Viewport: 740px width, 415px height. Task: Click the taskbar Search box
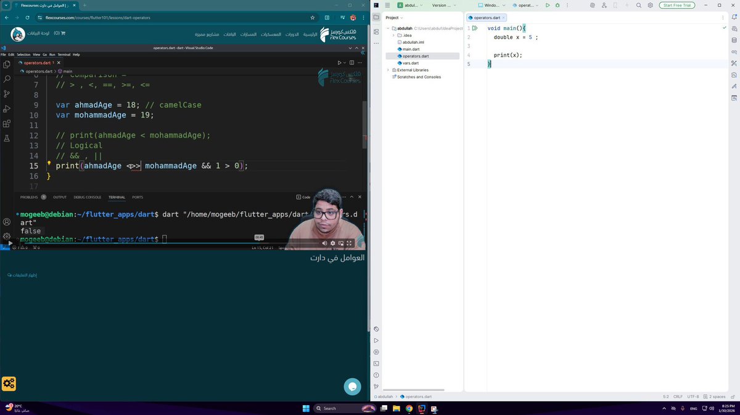pos(344,408)
